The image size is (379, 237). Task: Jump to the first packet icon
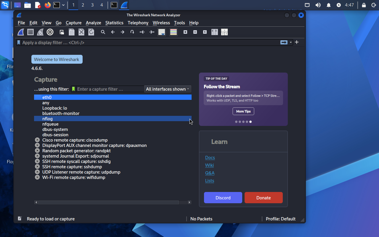coord(142,32)
